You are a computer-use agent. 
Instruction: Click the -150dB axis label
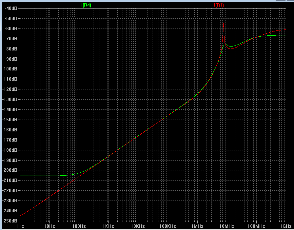[10, 120]
